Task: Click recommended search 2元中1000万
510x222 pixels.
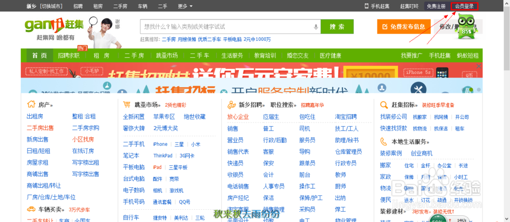Action: pyautogui.click(x=257, y=39)
